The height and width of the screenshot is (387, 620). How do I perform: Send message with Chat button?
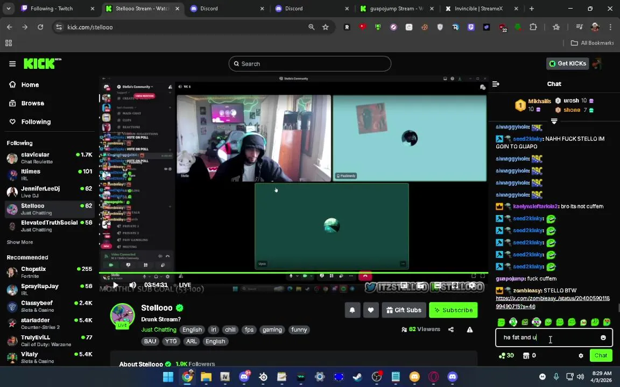click(x=601, y=355)
